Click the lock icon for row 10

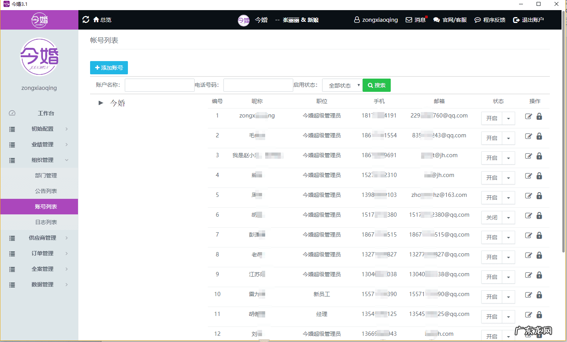pos(539,295)
